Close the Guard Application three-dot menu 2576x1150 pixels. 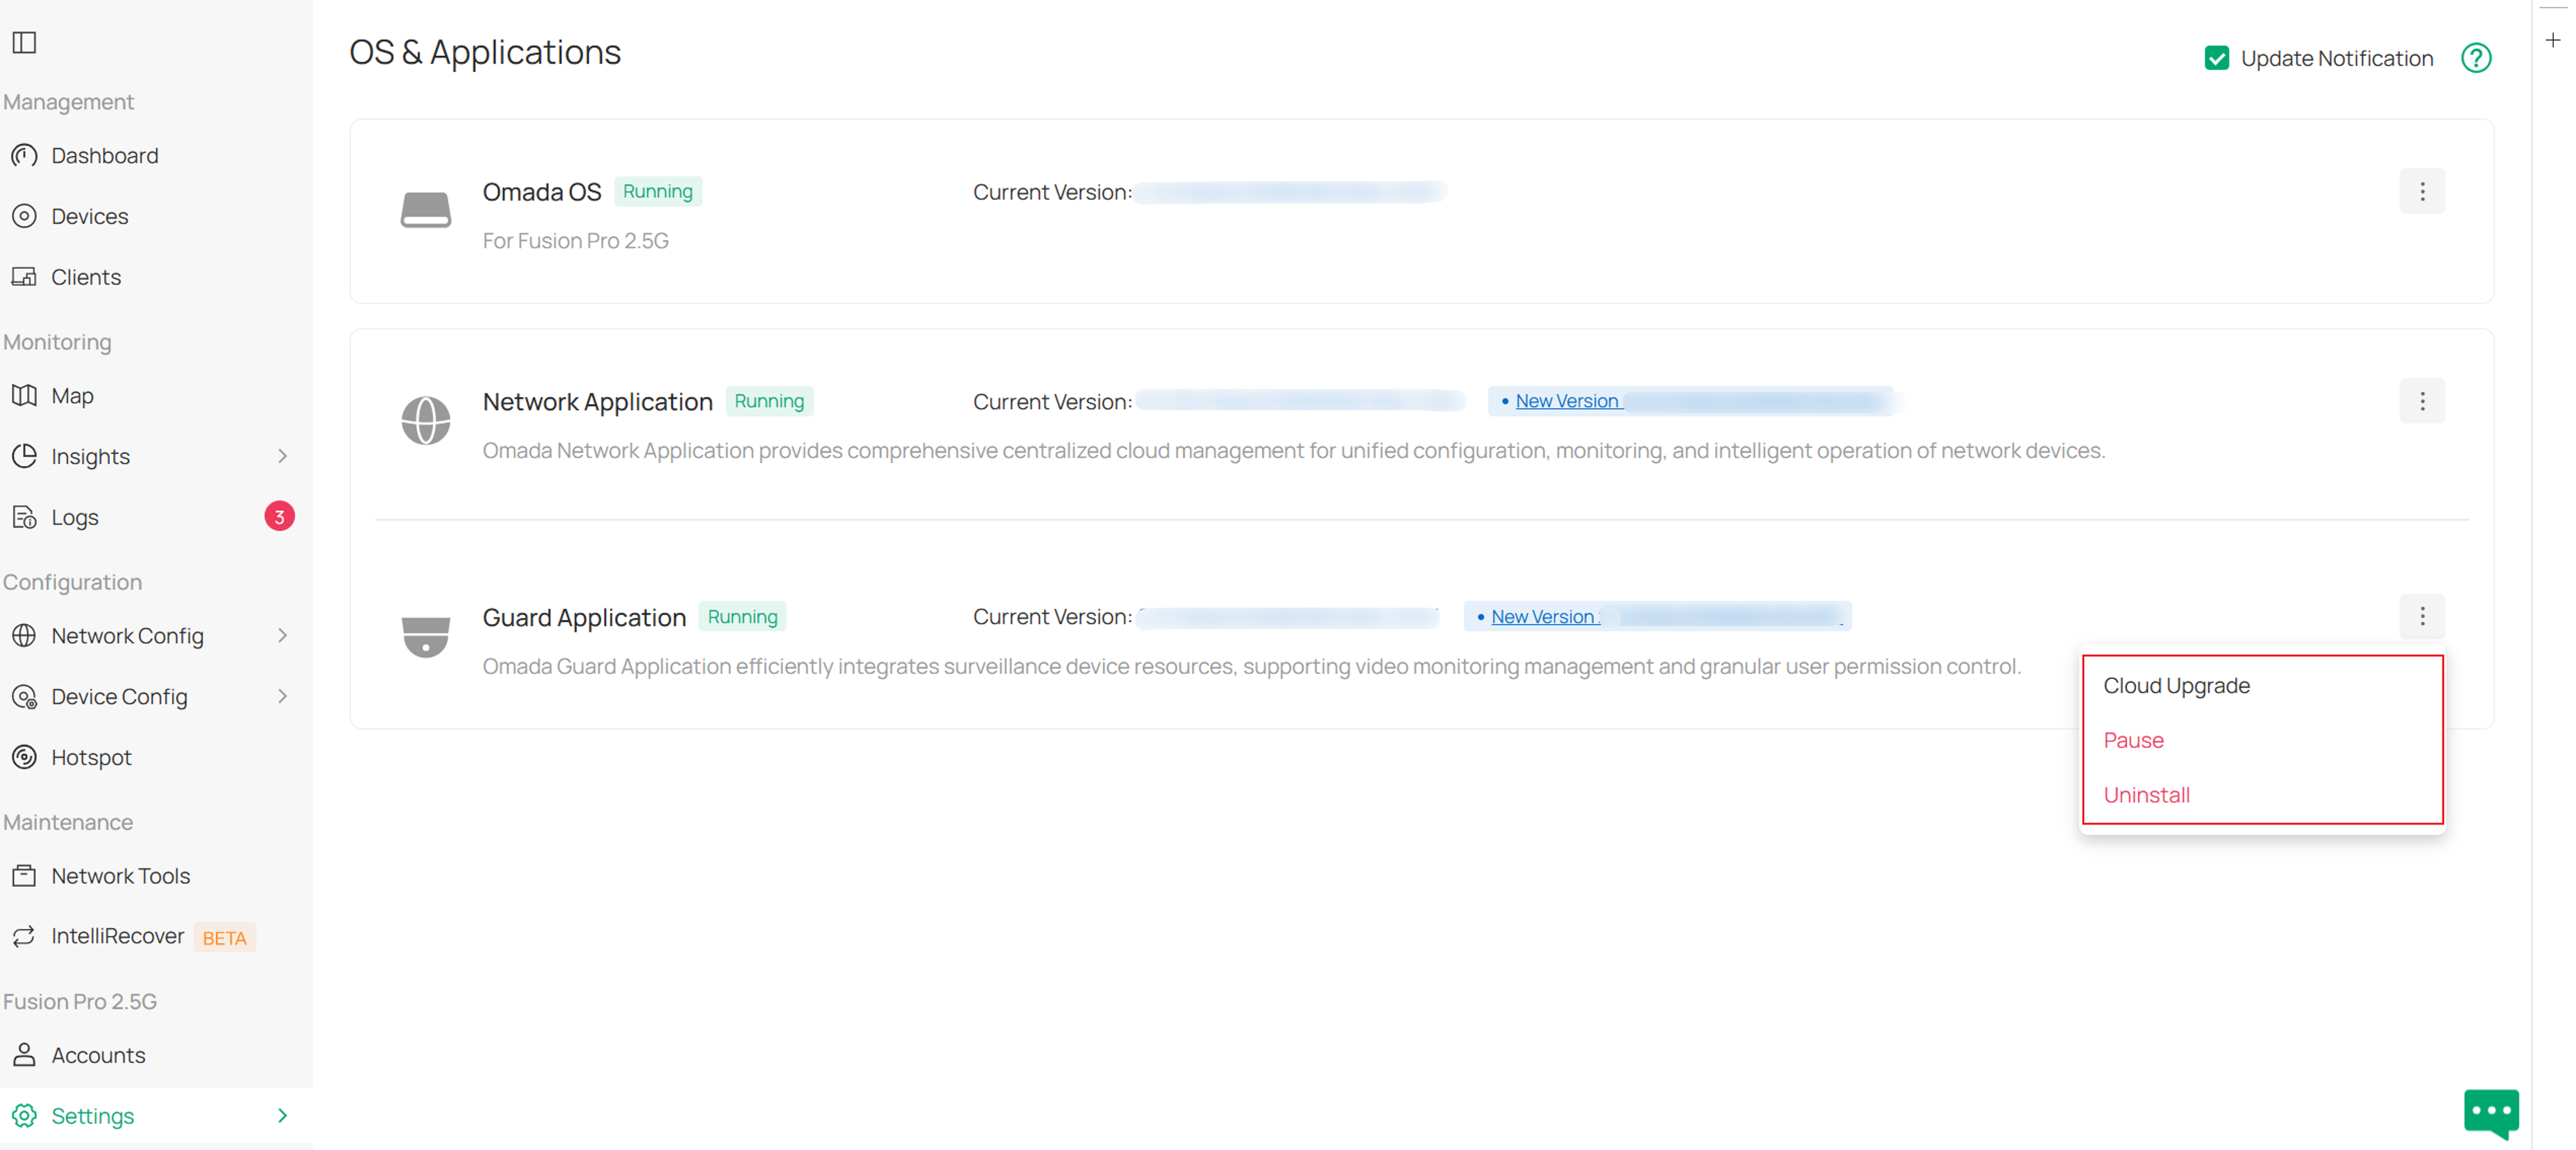(2422, 617)
